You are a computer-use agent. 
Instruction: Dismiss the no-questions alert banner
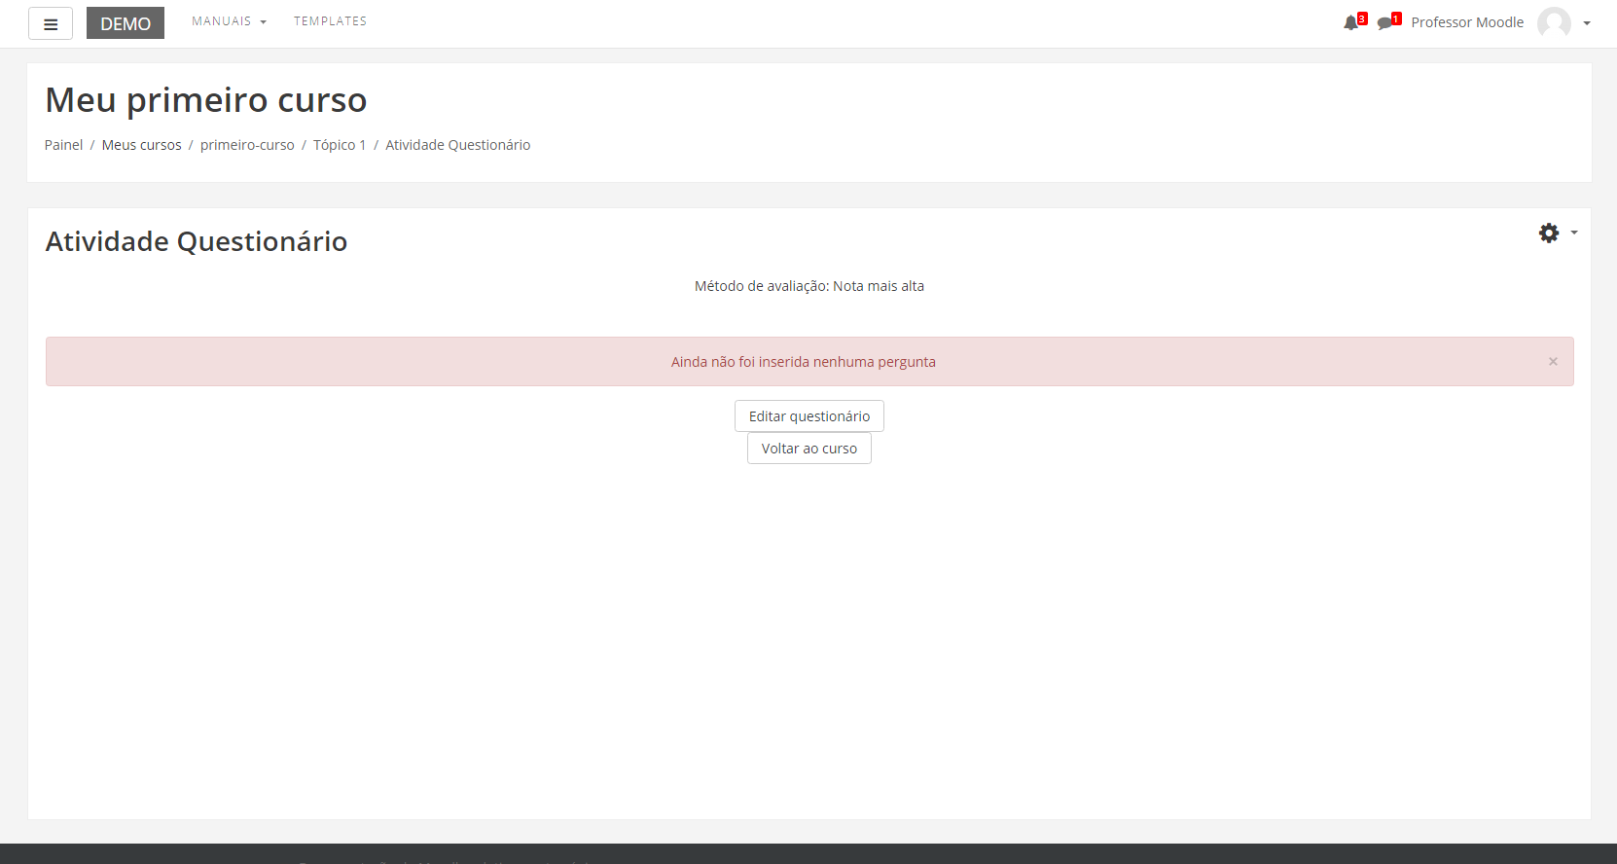1553,361
